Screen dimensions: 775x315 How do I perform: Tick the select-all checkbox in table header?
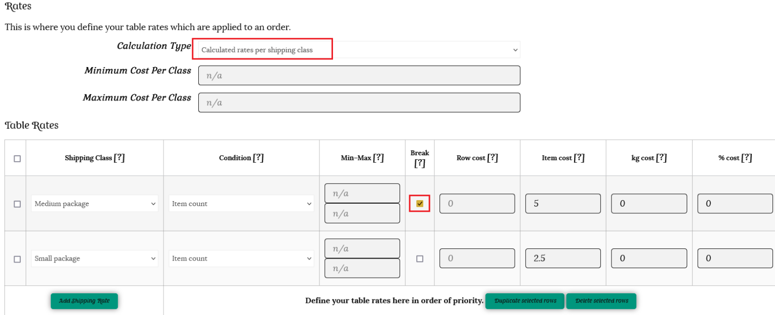(17, 158)
